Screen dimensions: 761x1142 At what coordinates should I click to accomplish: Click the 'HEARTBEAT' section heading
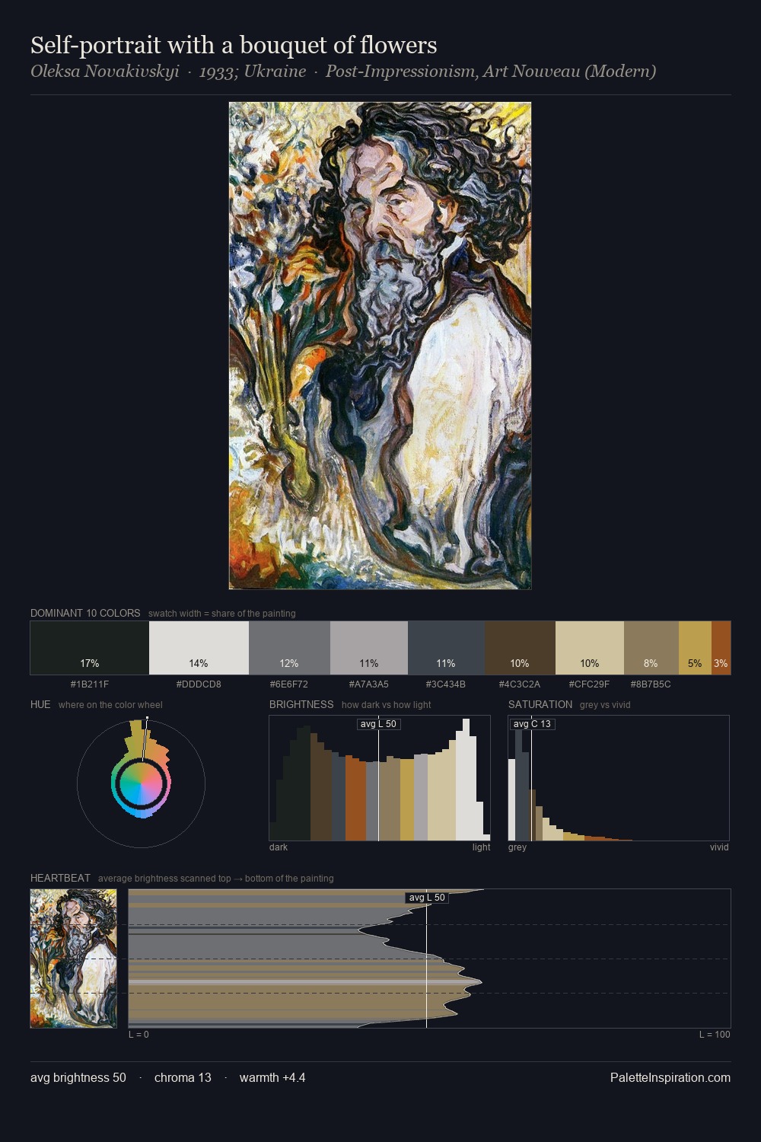(x=60, y=878)
